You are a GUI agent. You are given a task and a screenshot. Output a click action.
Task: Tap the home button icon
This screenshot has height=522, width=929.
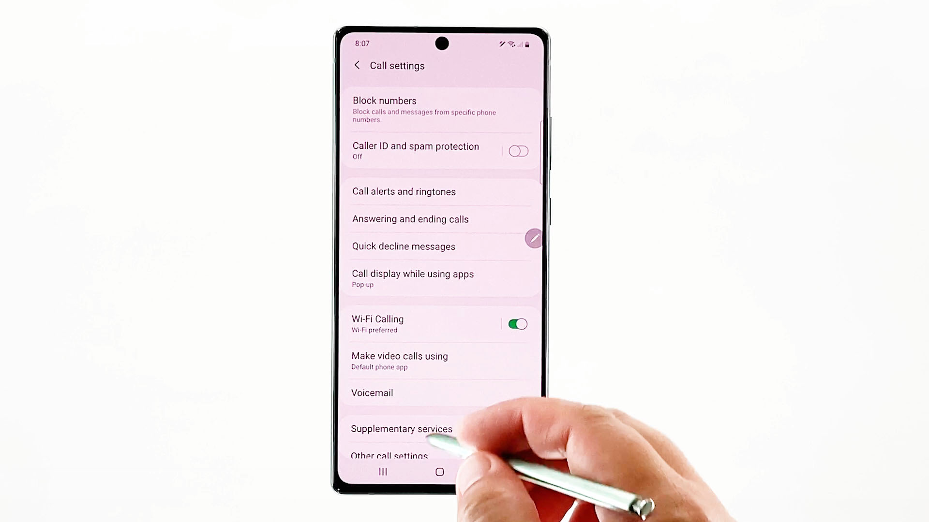click(x=440, y=472)
